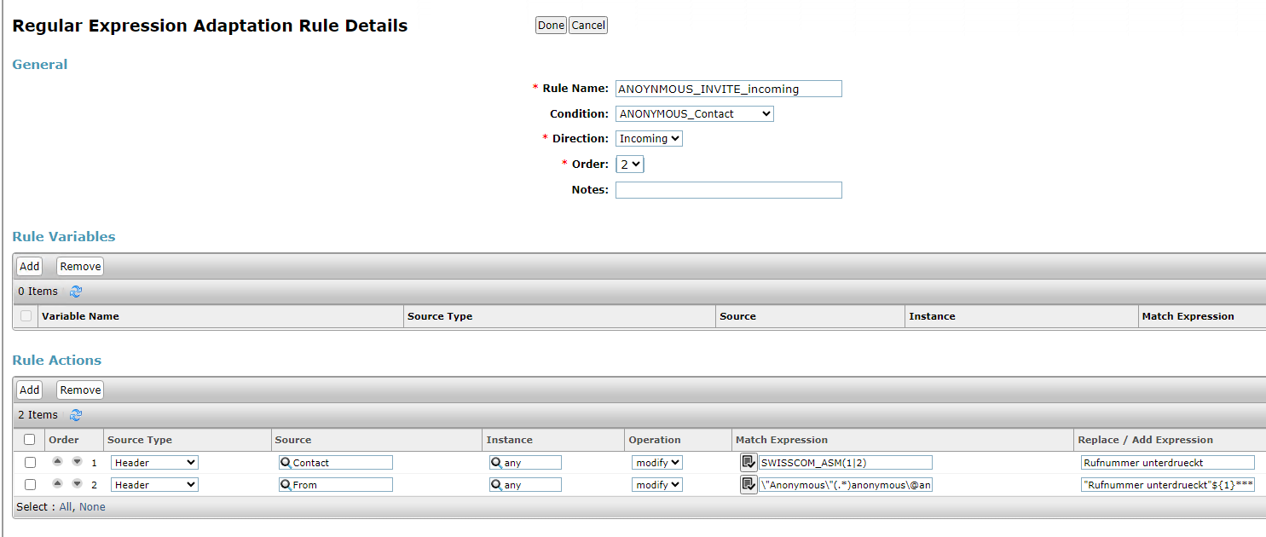This screenshot has width=1266, height=537.
Task: Click Remove under Rule Variables
Action: (80, 266)
